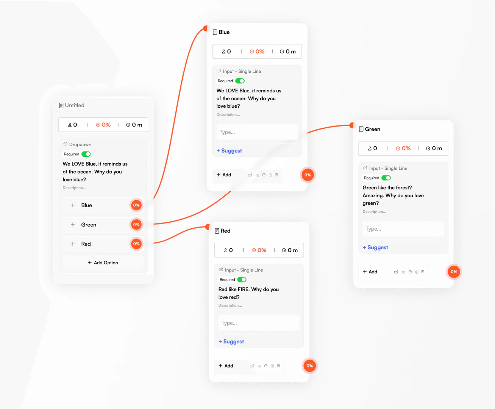Click the speech bubble icon in the Red card
495x409 pixels.
click(x=272, y=366)
